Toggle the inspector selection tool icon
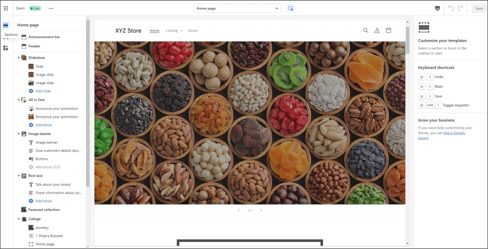 click(290, 8)
